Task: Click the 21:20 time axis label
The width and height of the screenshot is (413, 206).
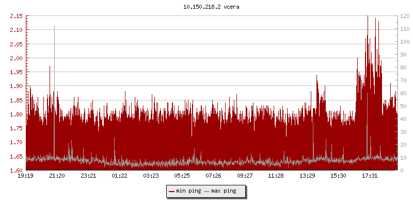Action: [x=57, y=176]
